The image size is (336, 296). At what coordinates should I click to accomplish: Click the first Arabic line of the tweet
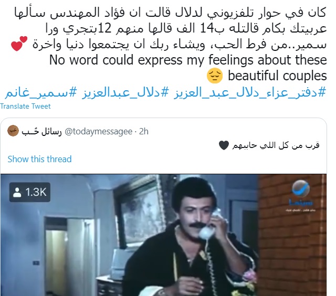click(170, 13)
